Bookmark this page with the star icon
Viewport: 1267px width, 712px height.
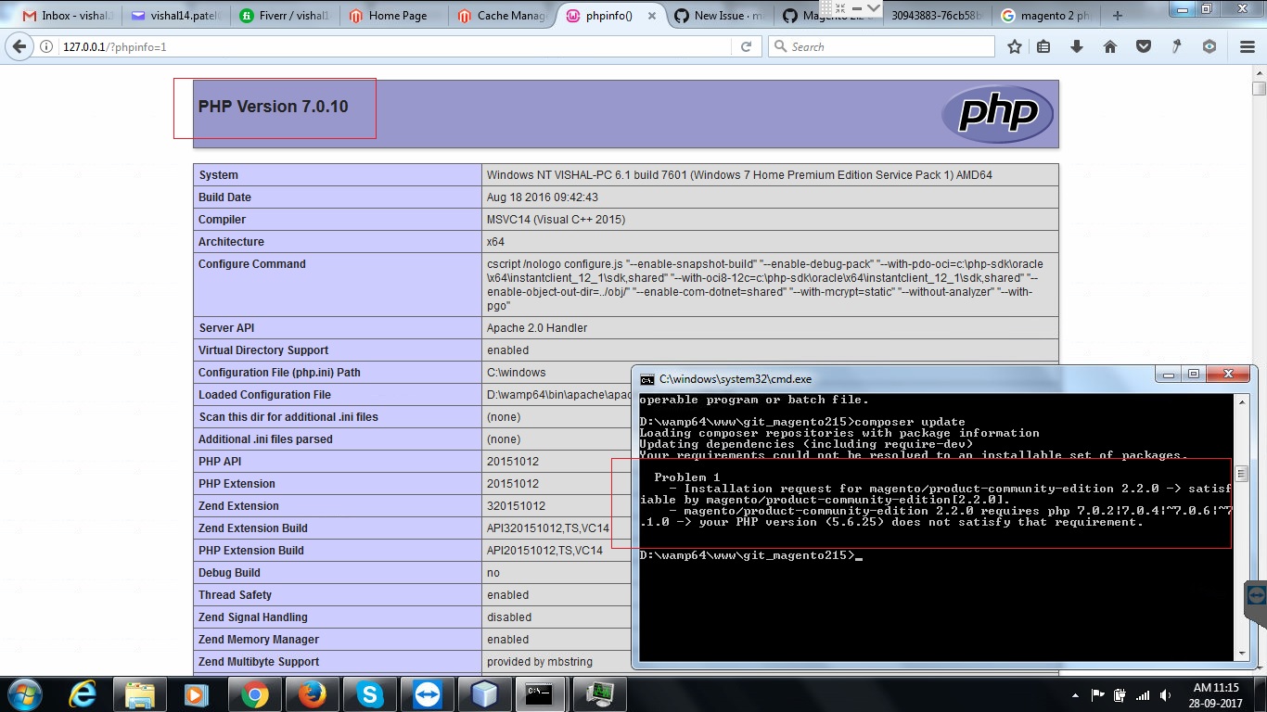(1015, 46)
